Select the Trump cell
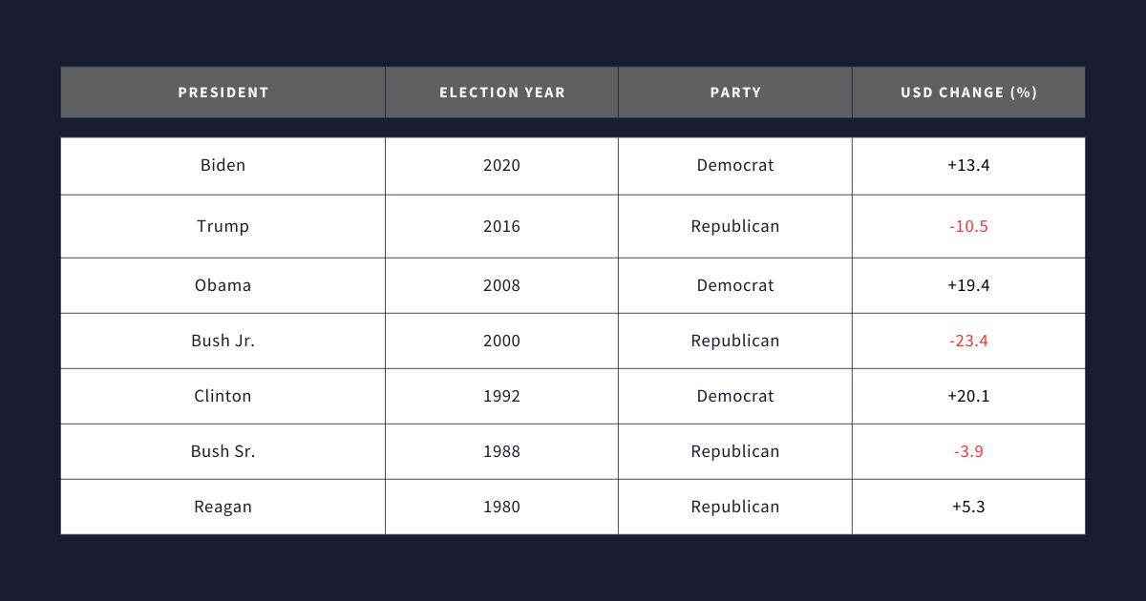This screenshot has height=601, width=1146. (223, 226)
